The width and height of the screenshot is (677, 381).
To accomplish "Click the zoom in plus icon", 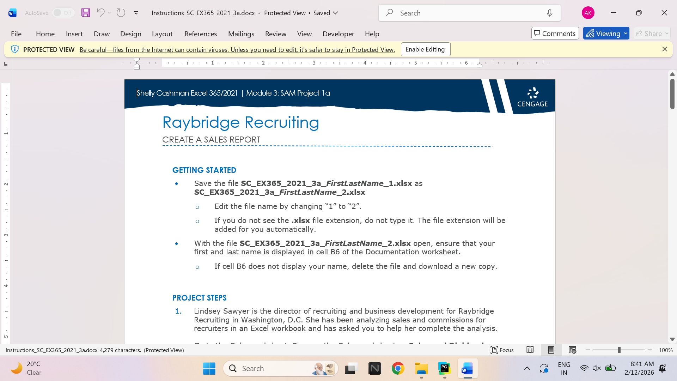I will [650, 350].
